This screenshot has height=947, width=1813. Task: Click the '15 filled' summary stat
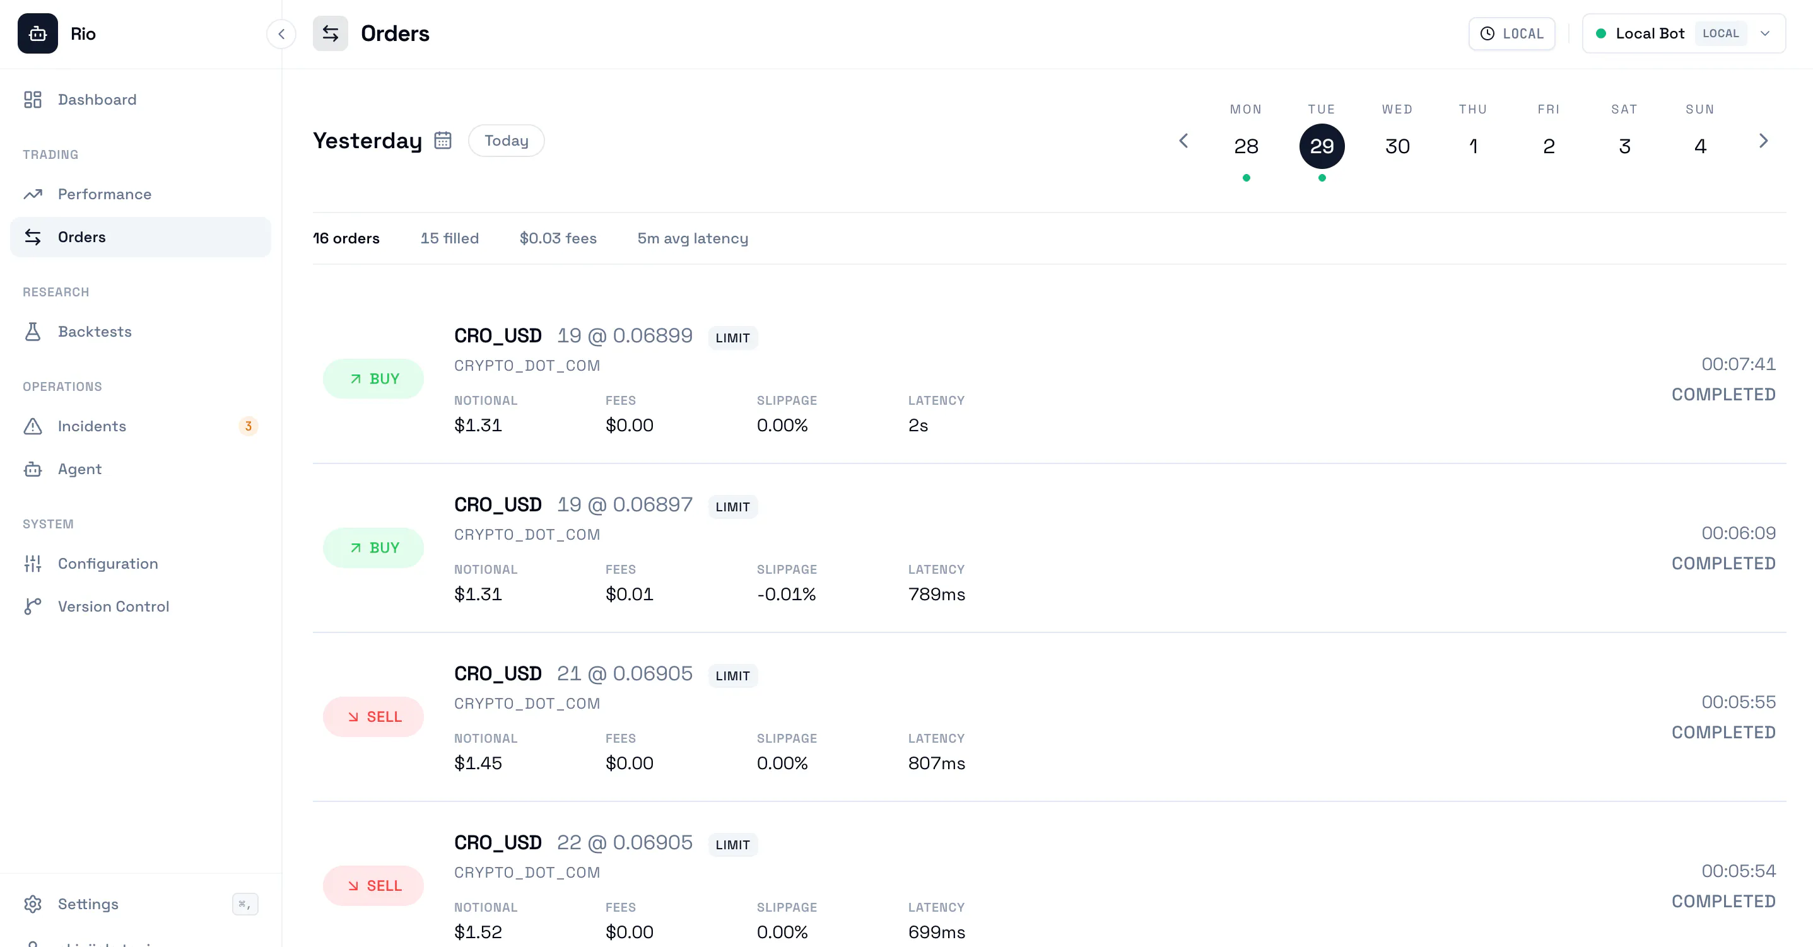tap(450, 238)
